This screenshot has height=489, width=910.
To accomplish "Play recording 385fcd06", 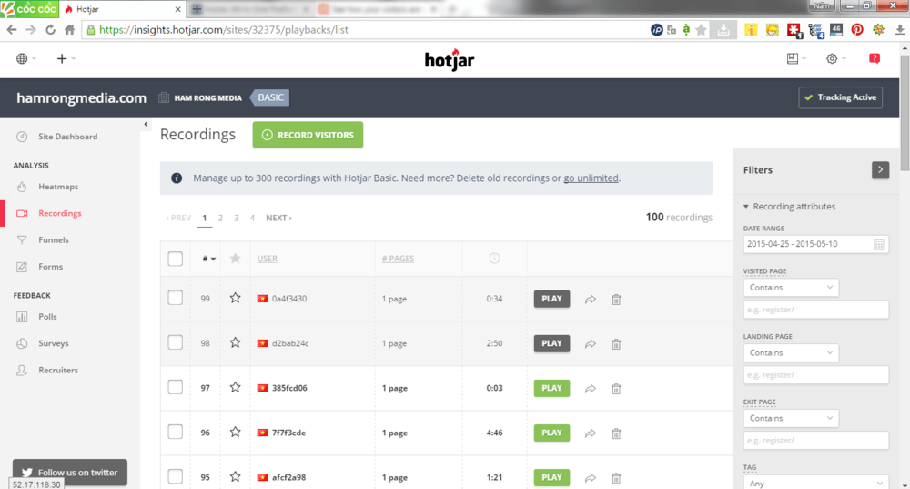I will [x=551, y=388].
